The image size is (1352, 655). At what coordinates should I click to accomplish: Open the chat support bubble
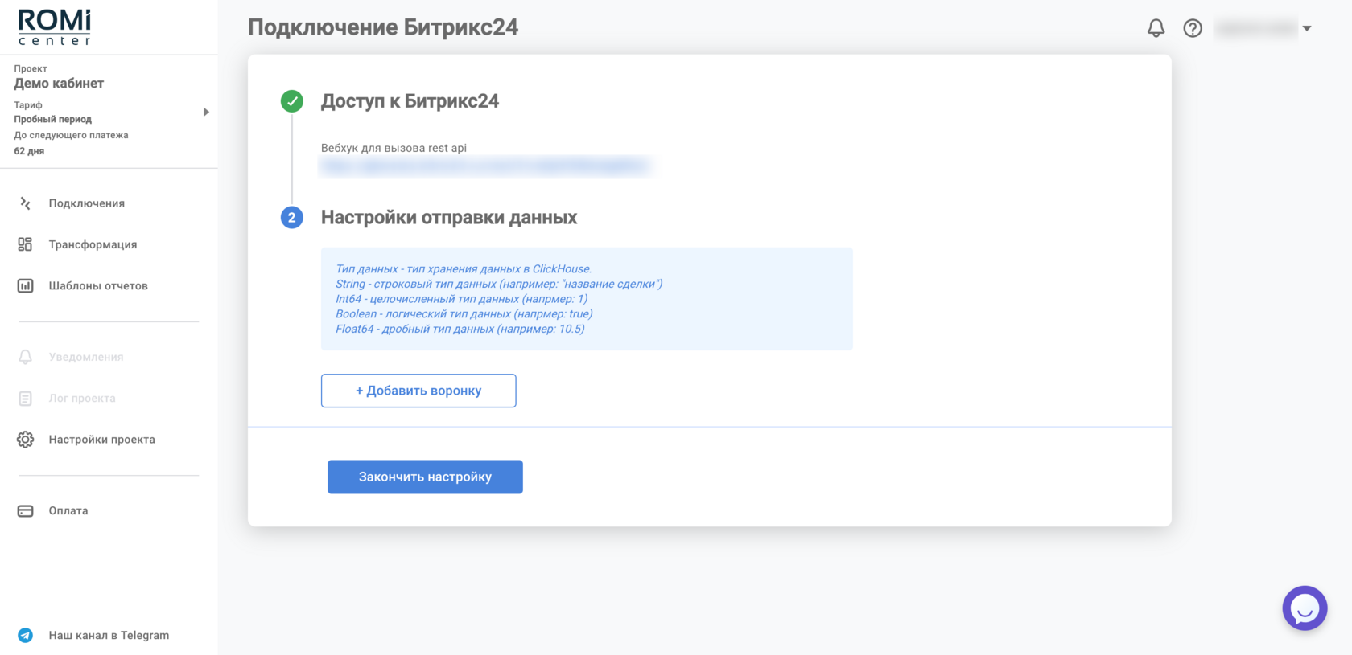point(1305,608)
